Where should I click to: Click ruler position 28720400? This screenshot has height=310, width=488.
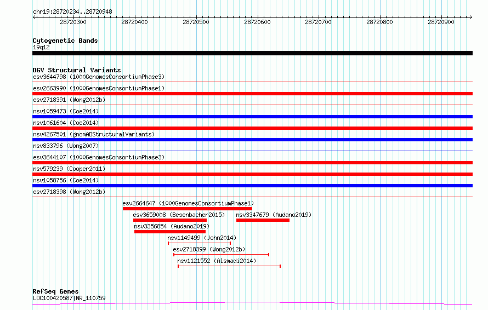[134, 22]
